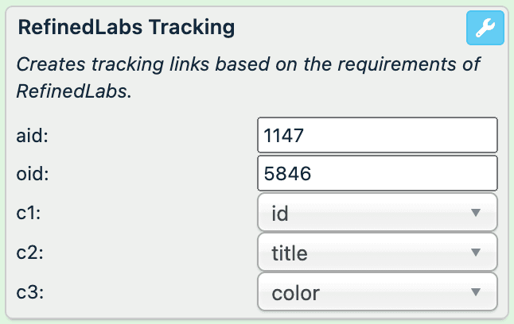Click the "c2:" field label
This screenshot has width=514, height=324.
29,253
